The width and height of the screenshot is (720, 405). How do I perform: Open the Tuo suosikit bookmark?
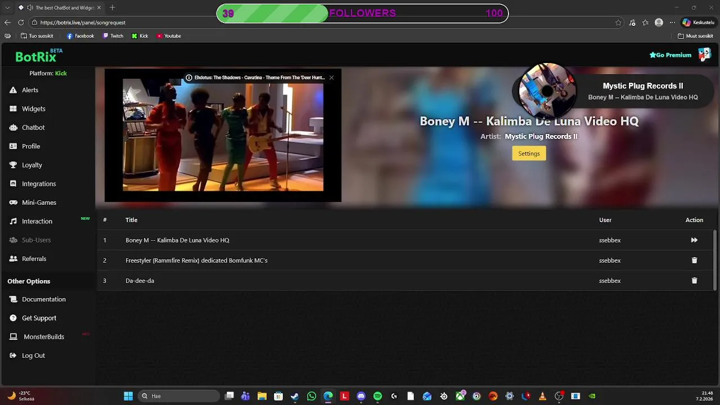[x=37, y=36]
